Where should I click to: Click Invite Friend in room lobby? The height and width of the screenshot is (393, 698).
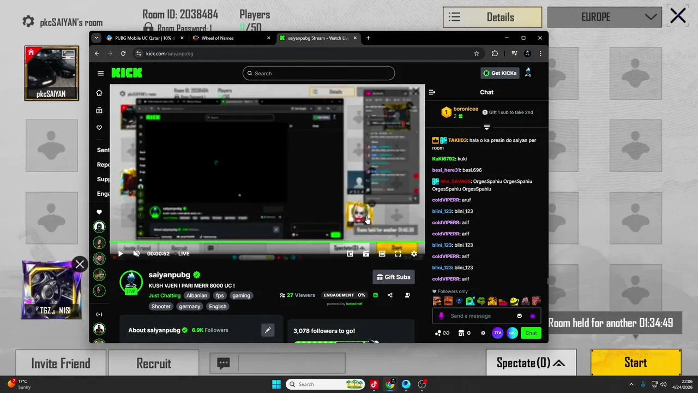pos(61,363)
